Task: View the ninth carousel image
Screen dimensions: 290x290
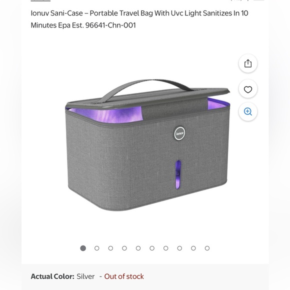Action: pyautogui.click(x=193, y=248)
